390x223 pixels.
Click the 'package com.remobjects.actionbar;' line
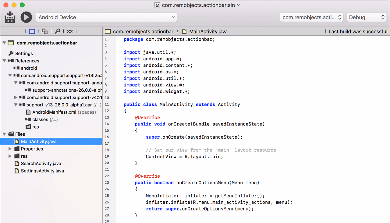[169, 39]
